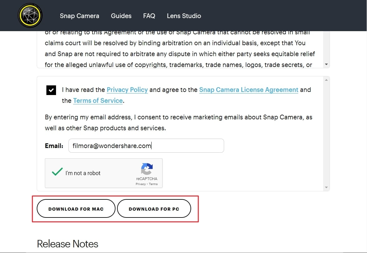Go to the Guides page
Viewport: 367px width, 253px height.
pos(121,16)
